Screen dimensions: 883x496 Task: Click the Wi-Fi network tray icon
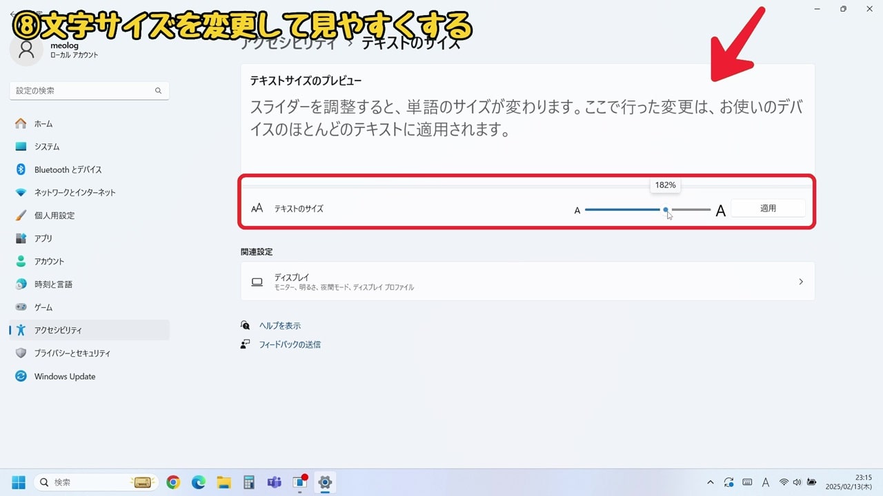[784, 482]
